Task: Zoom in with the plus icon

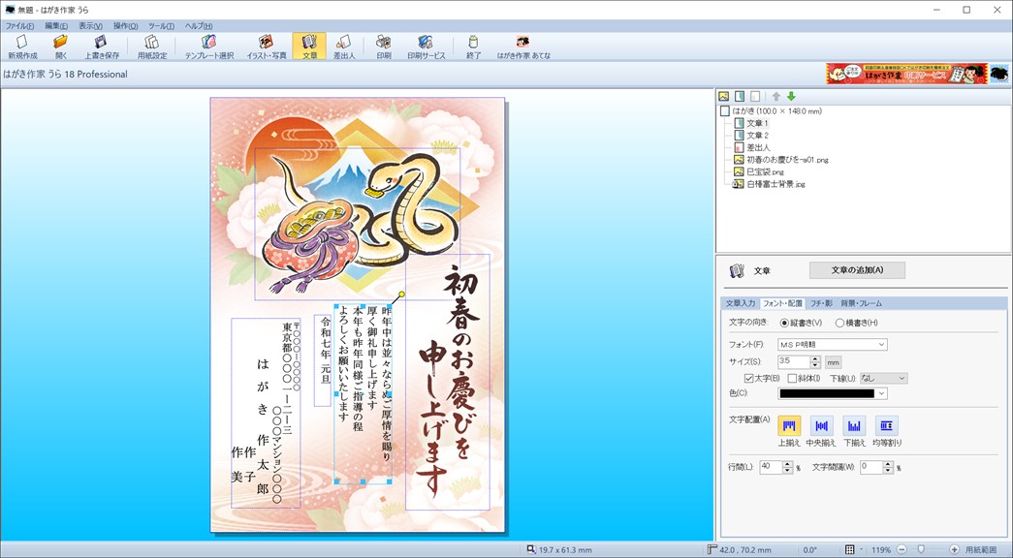Action: (954, 549)
